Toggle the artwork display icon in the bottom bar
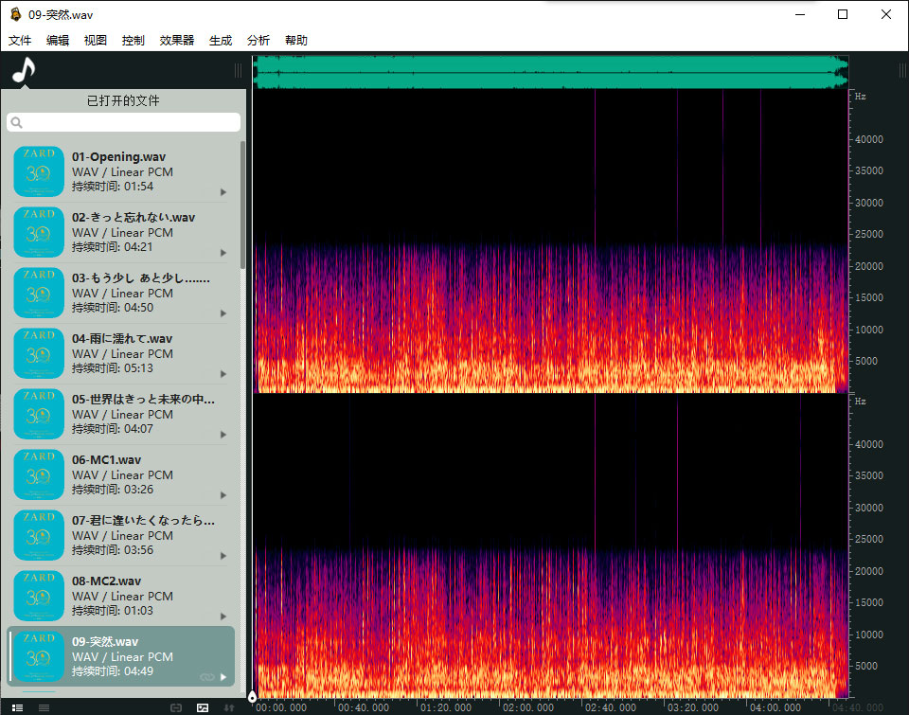 (203, 707)
